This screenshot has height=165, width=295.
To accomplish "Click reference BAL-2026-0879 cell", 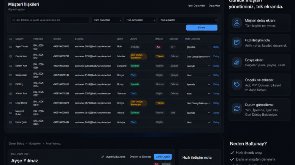I will (x=39, y=103).
